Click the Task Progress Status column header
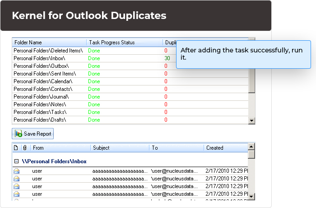The image size is (316, 208). (125, 43)
